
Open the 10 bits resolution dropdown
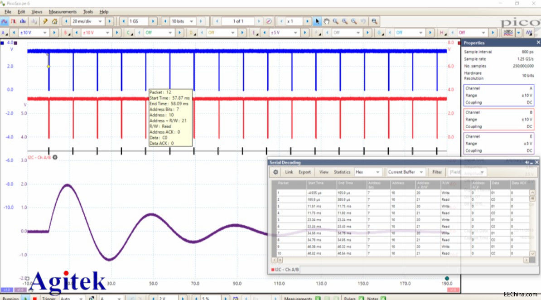tap(192, 21)
